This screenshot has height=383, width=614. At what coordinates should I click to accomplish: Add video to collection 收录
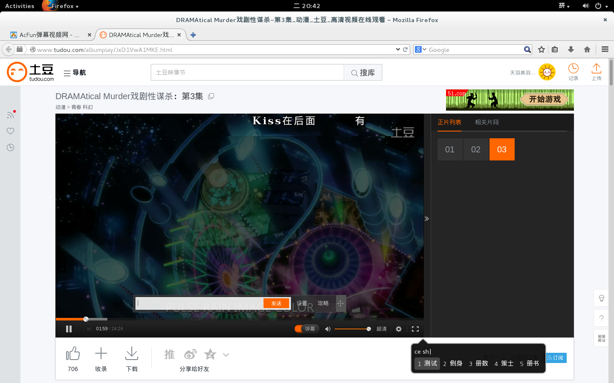(101, 354)
